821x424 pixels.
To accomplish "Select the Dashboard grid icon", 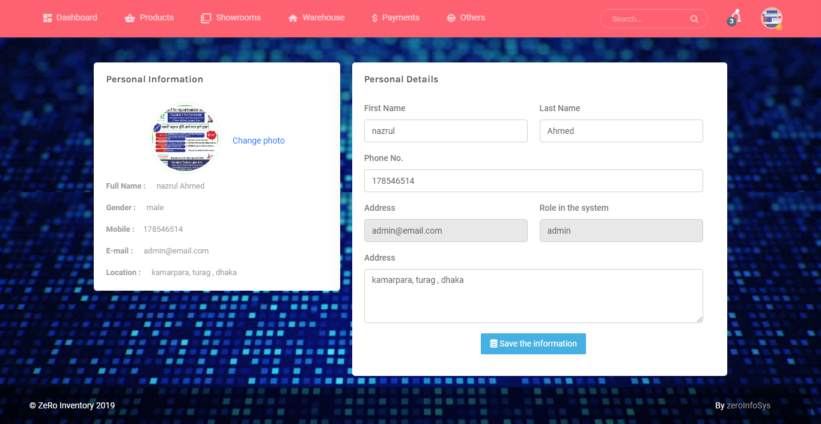I will [47, 17].
